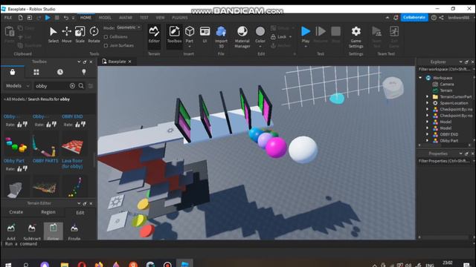Click the blue play icon in quick access bar
The height and width of the screenshot is (267, 476).
(x=48, y=18)
